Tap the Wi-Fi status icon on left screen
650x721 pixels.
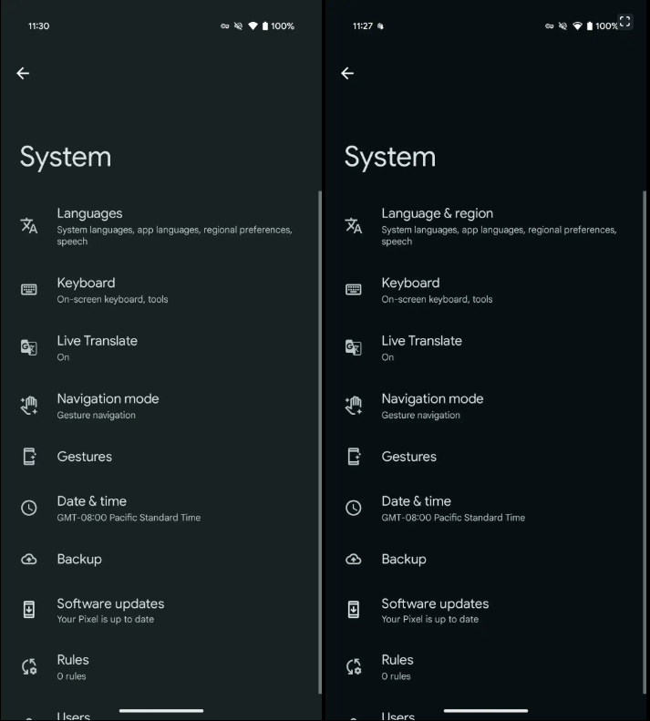(x=253, y=26)
